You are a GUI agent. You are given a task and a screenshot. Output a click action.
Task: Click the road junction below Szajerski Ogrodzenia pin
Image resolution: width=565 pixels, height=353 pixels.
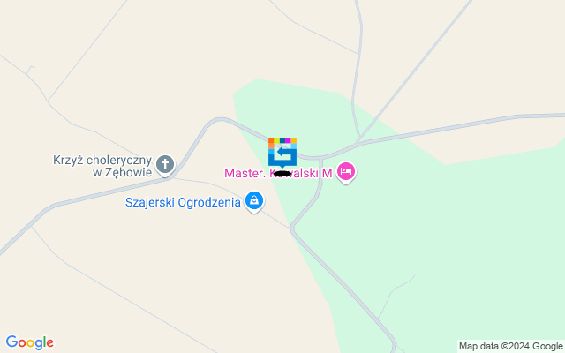coord(291,228)
